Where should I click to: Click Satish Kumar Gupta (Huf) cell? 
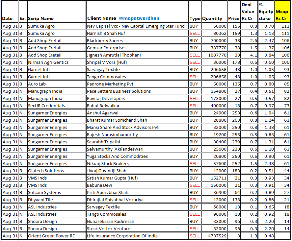(137, 178)
